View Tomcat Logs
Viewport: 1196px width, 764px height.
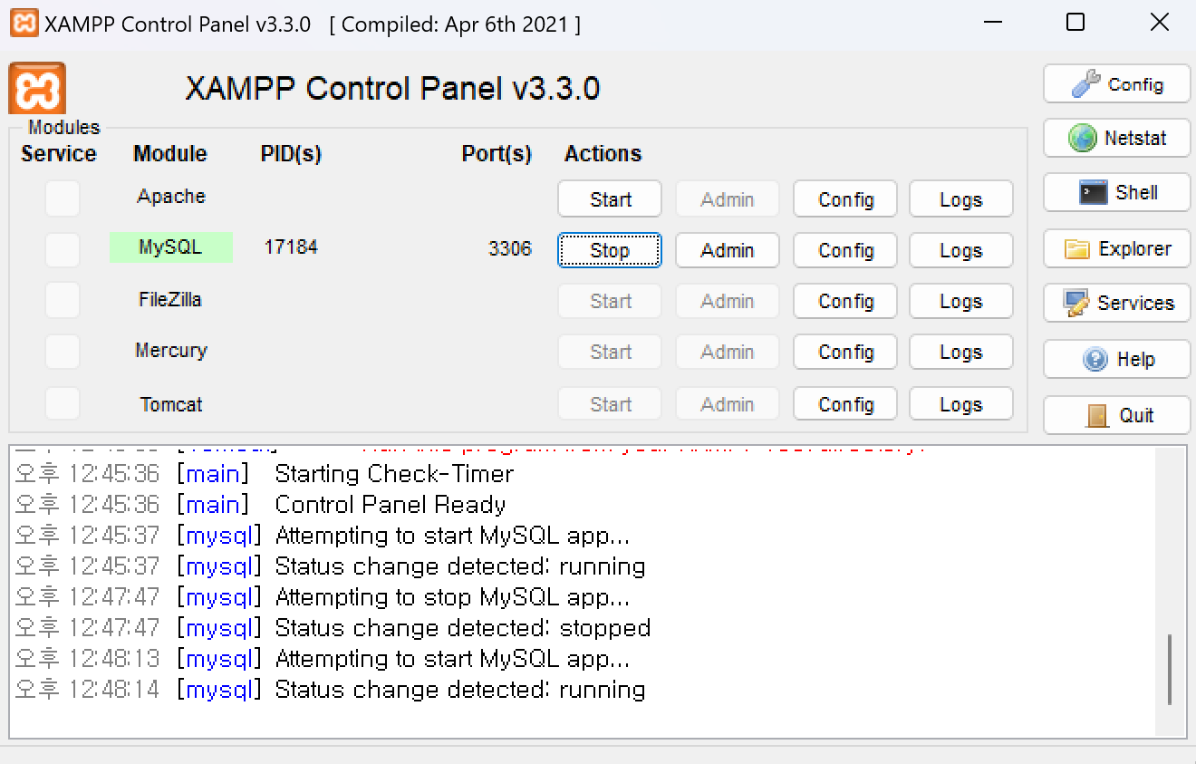click(x=960, y=403)
